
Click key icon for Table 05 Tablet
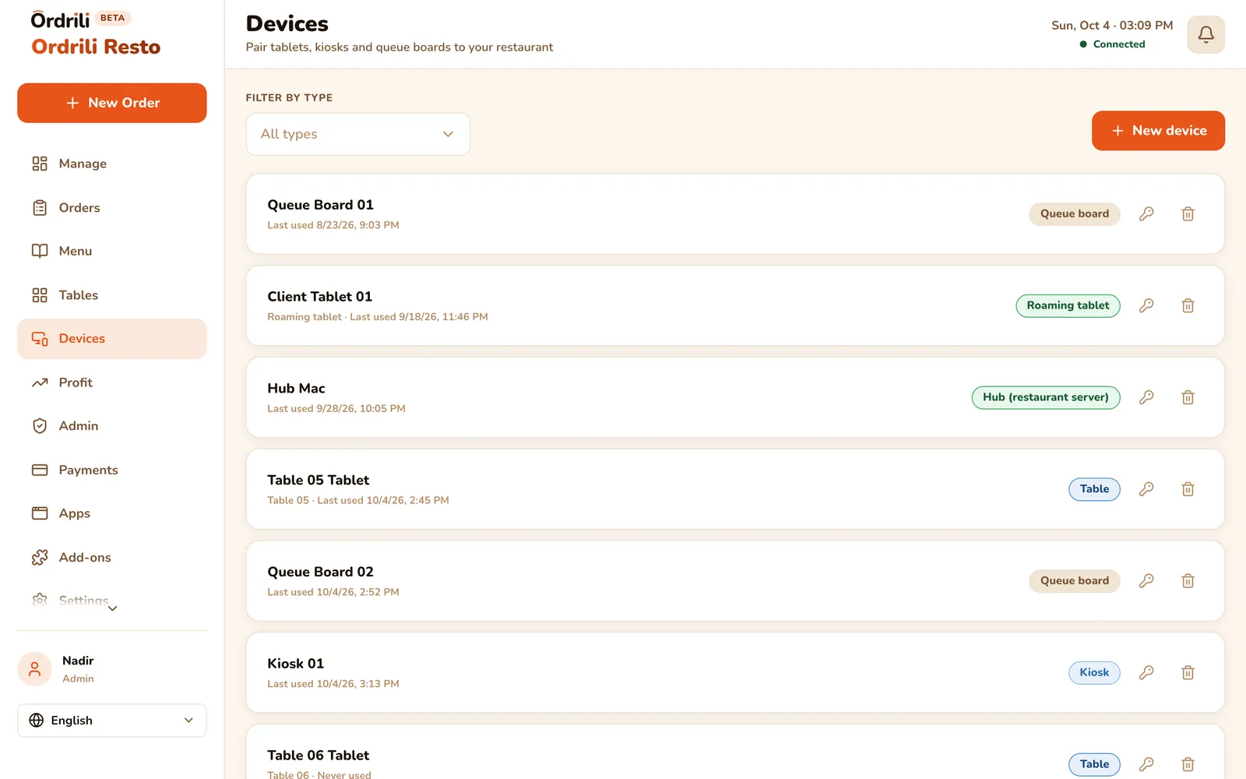1146,489
